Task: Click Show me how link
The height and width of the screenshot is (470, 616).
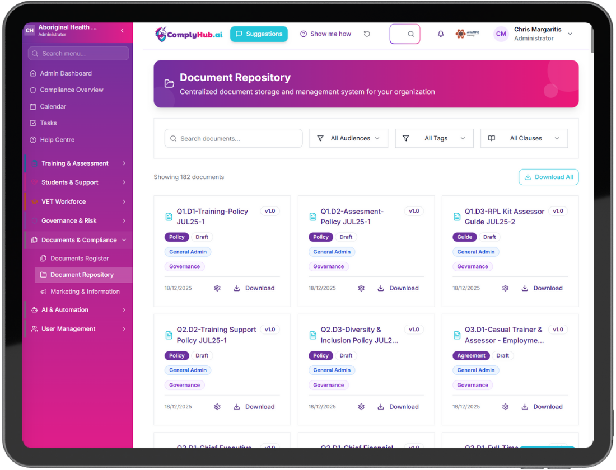Action: click(x=326, y=34)
